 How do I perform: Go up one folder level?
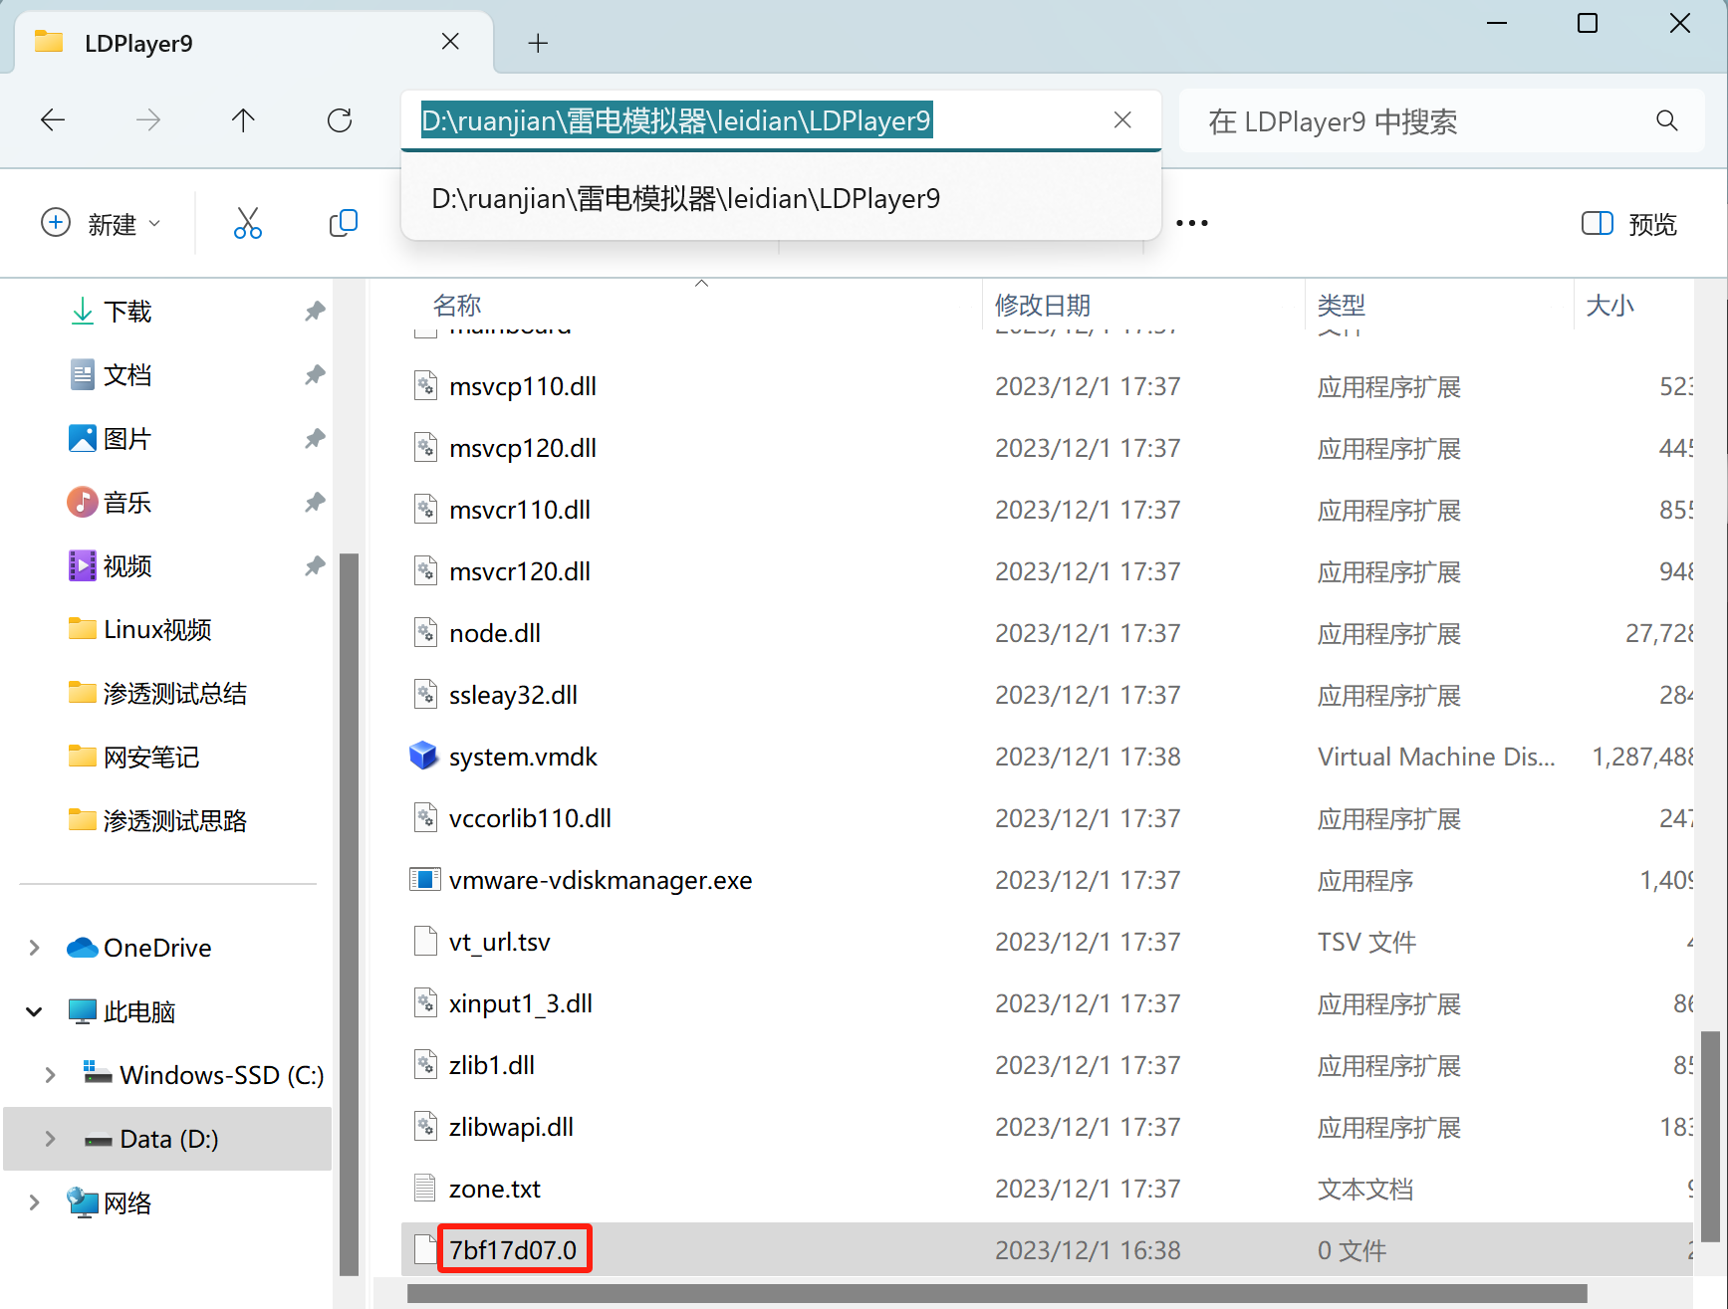pyautogui.click(x=243, y=120)
